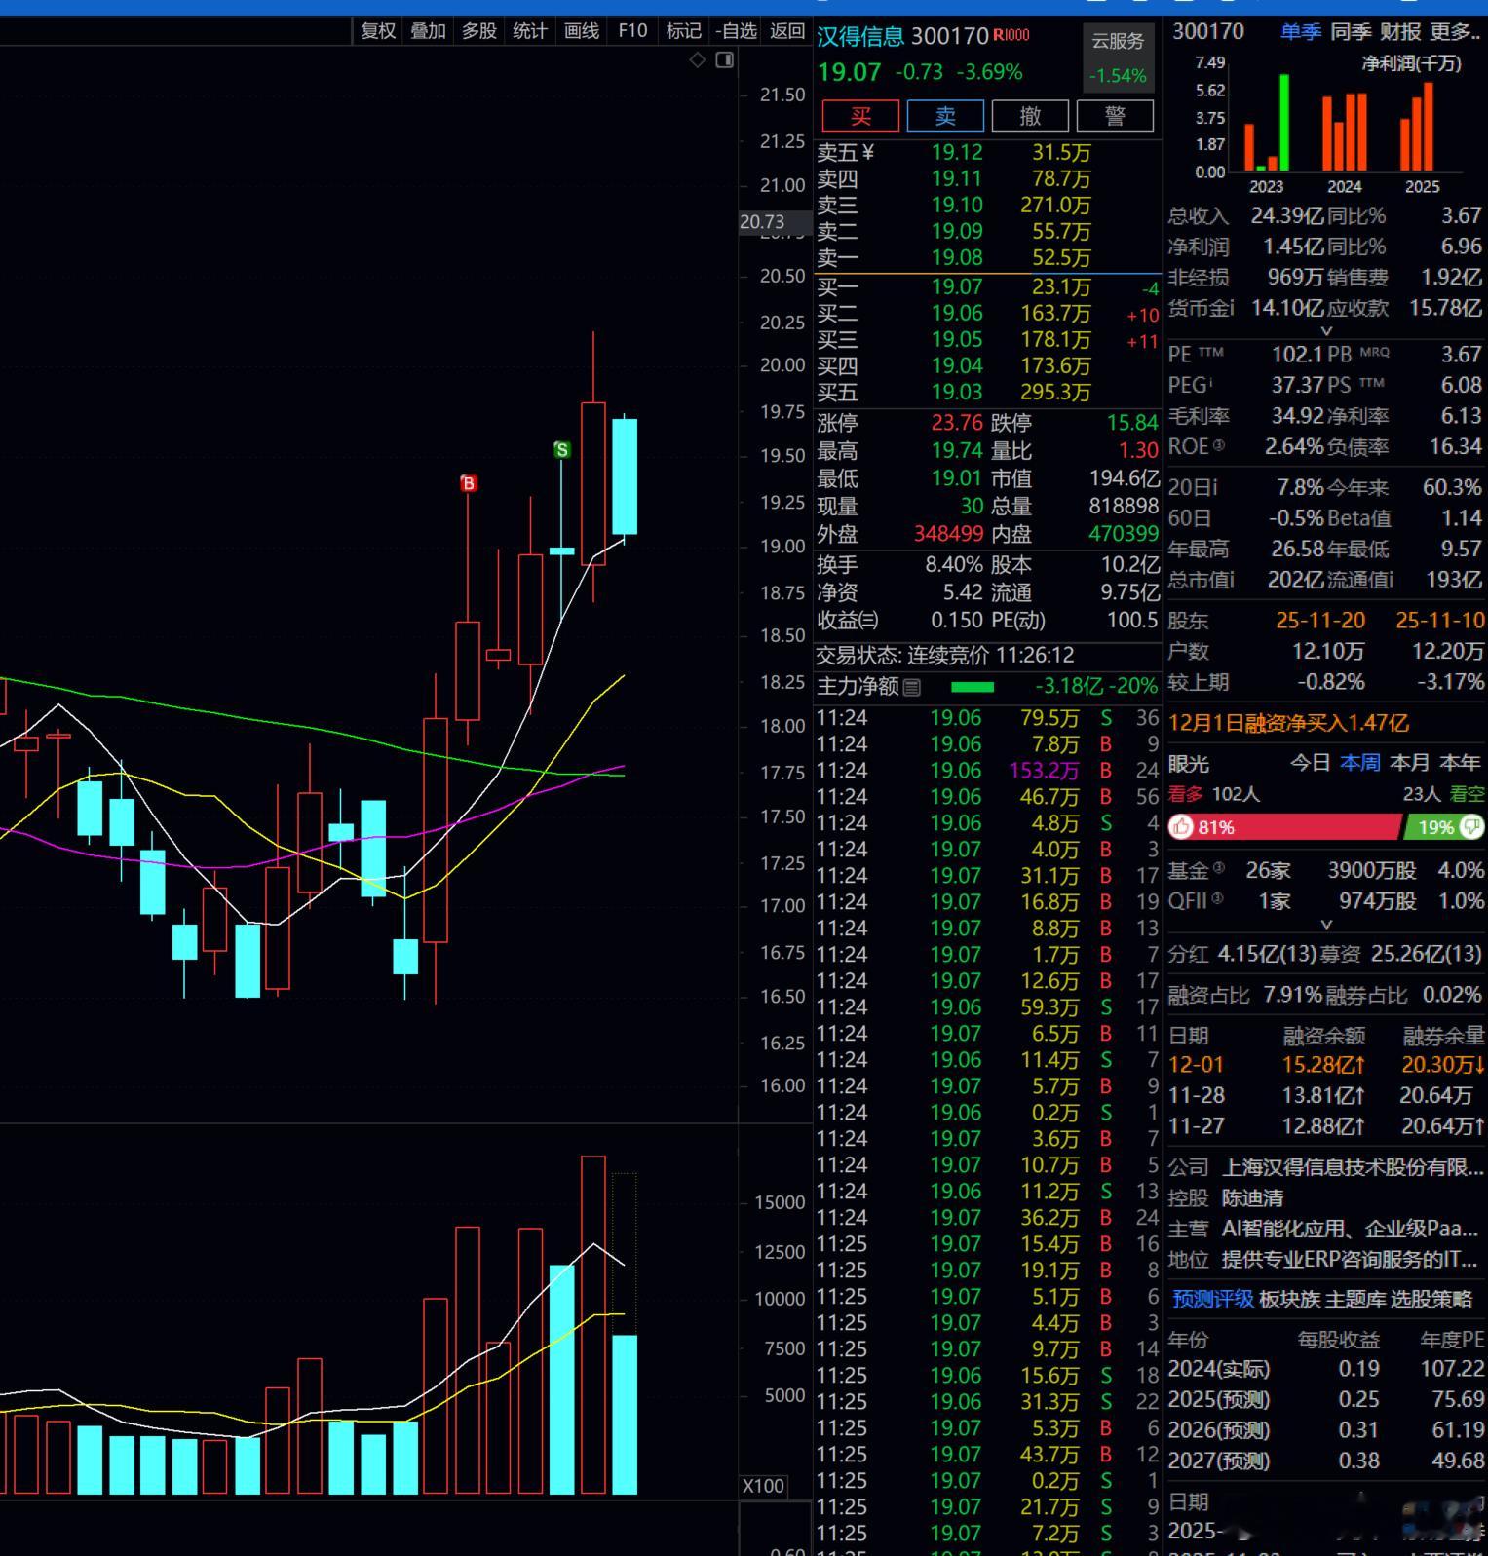Click the info icon beside 20日
The image size is (1488, 1556).
[1214, 487]
